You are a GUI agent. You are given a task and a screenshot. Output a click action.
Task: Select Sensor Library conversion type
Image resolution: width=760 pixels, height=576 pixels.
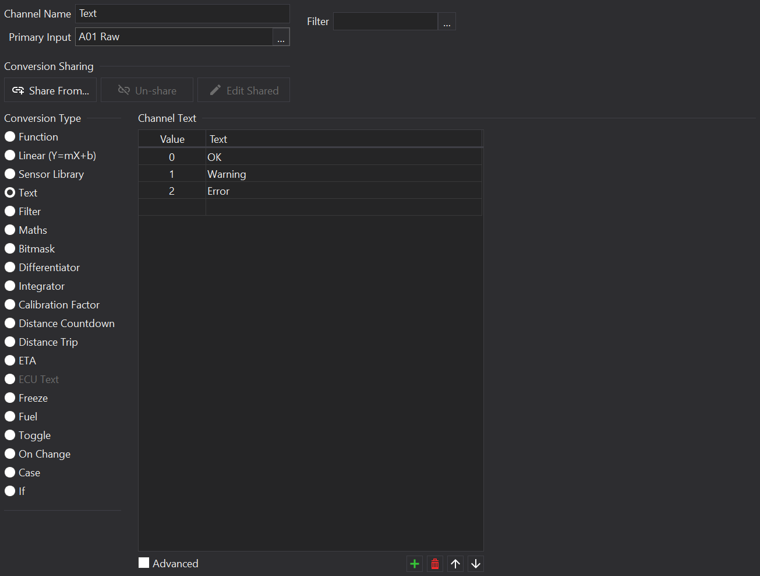[x=10, y=174]
